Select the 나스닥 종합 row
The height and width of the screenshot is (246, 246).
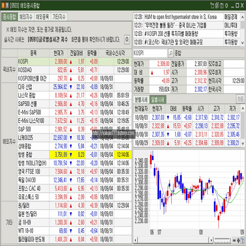click(x=74, y=95)
